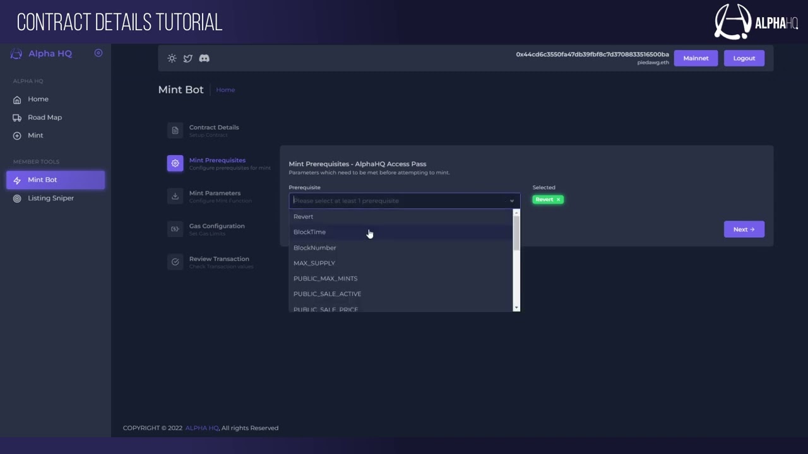Screen dimensions: 808x454
Task: Click the Gas Configuration icon
Action: pos(175,229)
